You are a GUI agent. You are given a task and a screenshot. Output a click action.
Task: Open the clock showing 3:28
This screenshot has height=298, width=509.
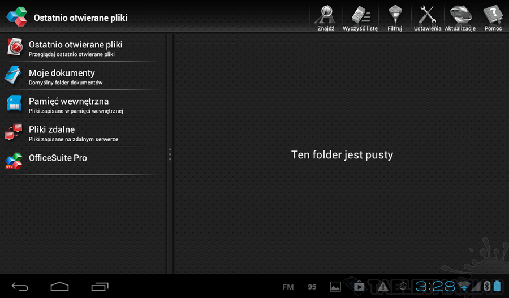point(435,287)
